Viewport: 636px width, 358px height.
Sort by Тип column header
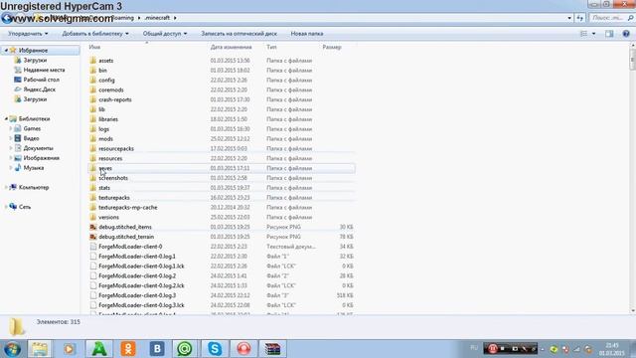coord(271,47)
